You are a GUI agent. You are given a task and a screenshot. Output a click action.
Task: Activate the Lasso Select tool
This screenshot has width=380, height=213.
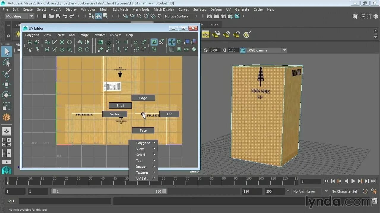(7, 62)
